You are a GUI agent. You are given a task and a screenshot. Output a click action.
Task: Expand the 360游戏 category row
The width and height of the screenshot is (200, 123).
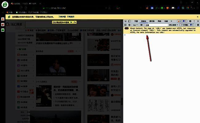(x=26, y=65)
